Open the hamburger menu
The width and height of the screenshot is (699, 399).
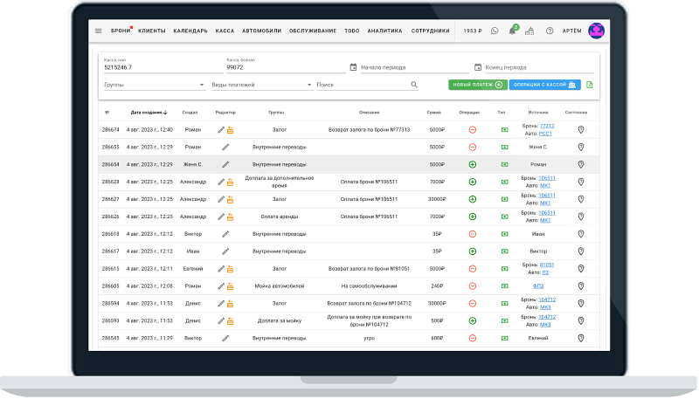(99, 31)
